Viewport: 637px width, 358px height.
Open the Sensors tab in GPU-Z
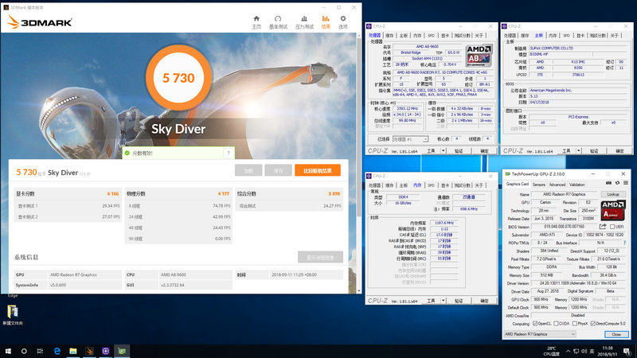[539, 185]
